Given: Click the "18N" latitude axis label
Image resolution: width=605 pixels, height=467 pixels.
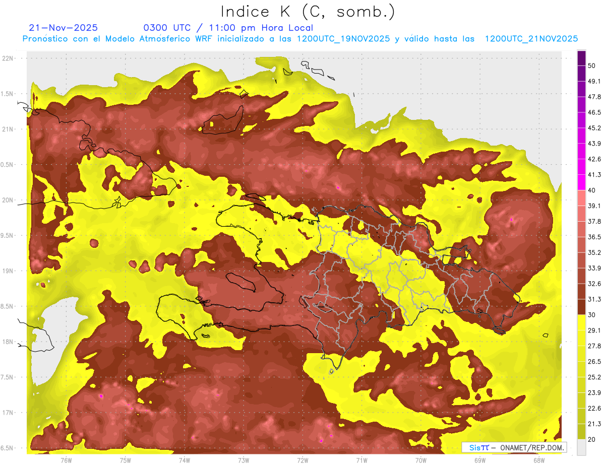Looking at the screenshot, I should pos(8,342).
